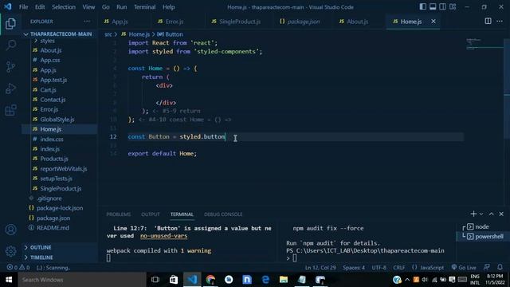Expand the styles folder
The height and width of the screenshot is (287, 510).
(x=48, y=41)
